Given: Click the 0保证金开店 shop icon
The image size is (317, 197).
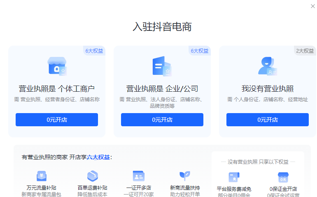Looking at the screenshot, I should click(283, 177).
